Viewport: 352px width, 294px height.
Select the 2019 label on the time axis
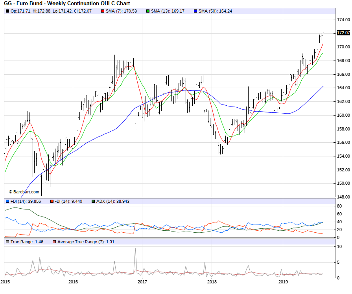282,282
